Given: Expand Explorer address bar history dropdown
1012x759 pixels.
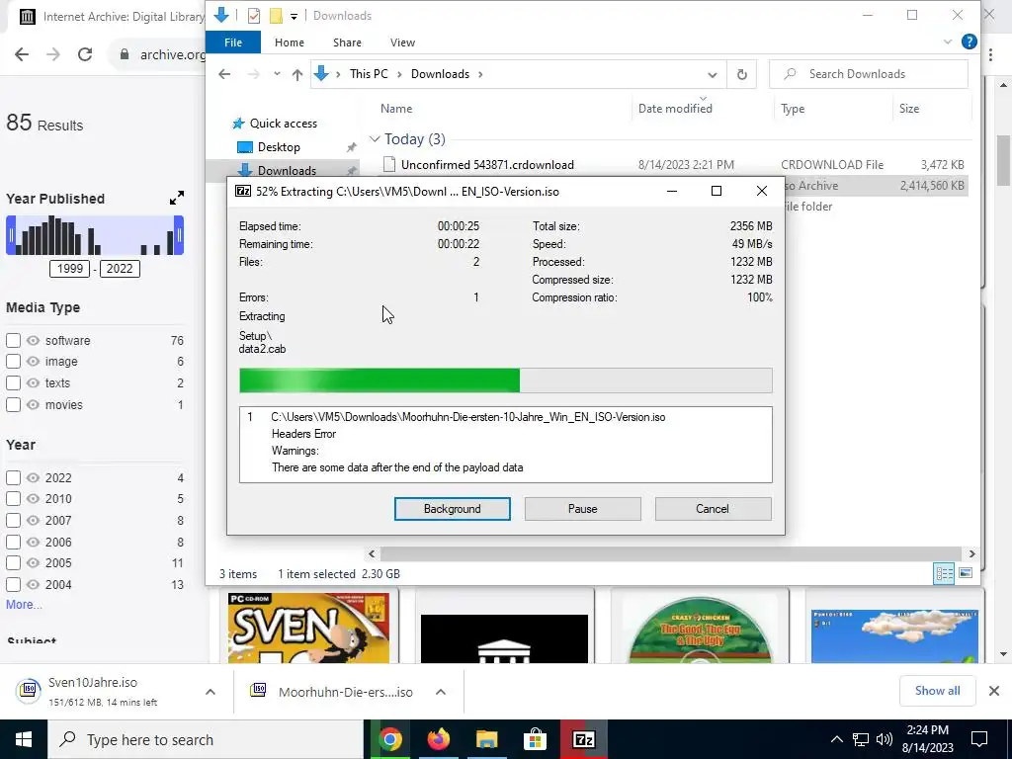Looking at the screenshot, I should [x=712, y=74].
